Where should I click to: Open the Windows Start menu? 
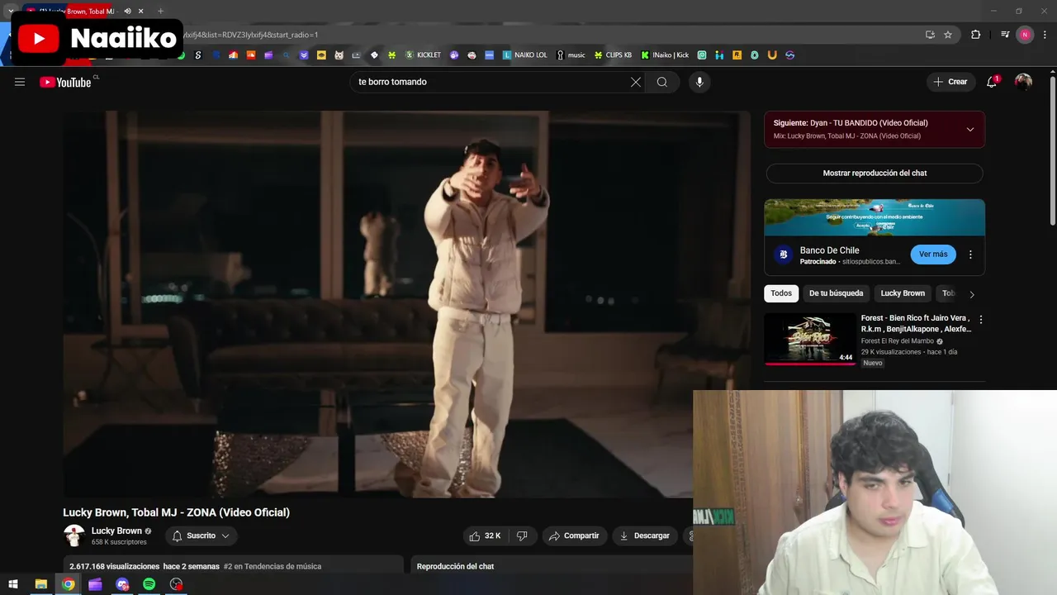[x=13, y=584]
